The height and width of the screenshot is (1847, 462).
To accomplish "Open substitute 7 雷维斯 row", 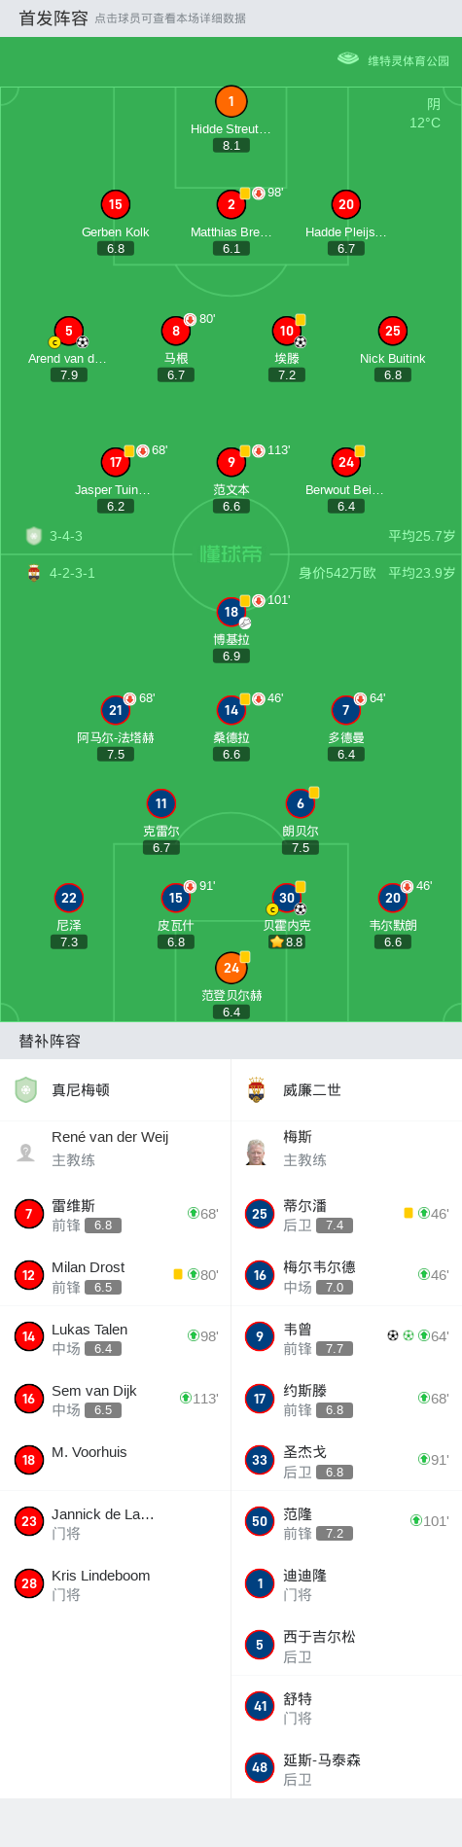I will click(x=115, y=1214).
